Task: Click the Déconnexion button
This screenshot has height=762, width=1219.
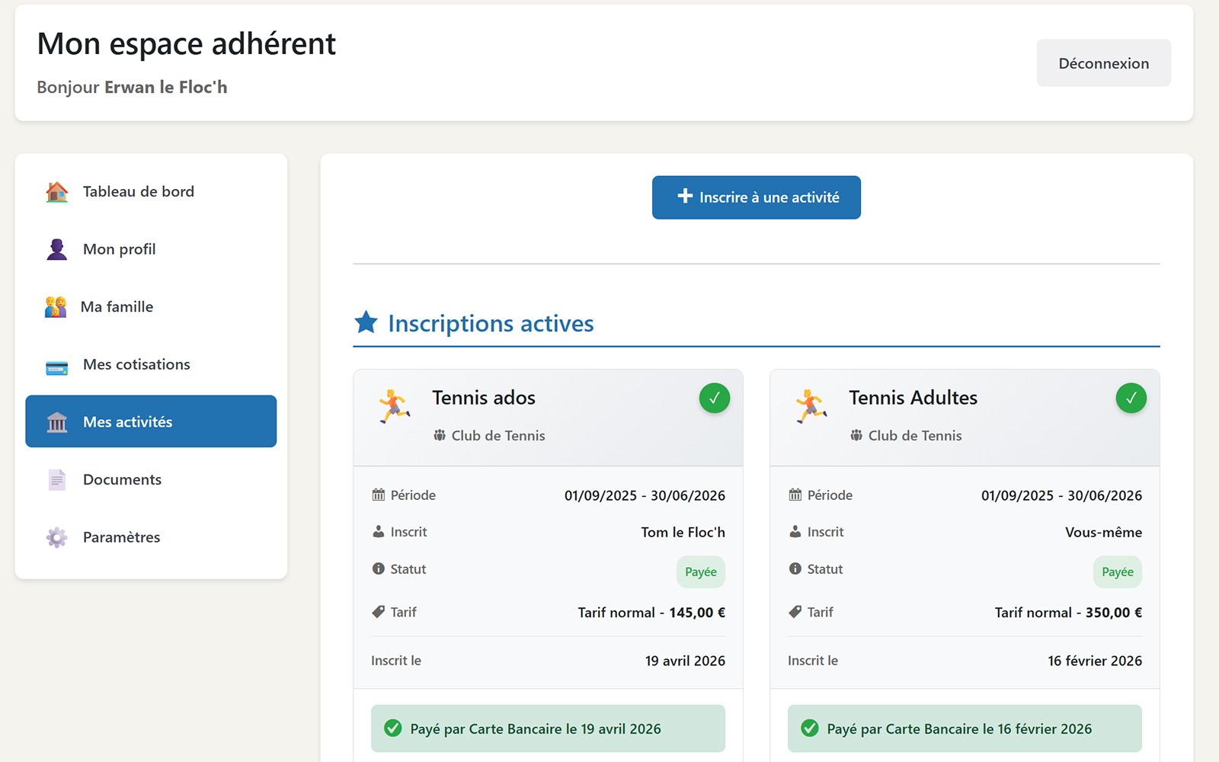Action: [x=1104, y=63]
